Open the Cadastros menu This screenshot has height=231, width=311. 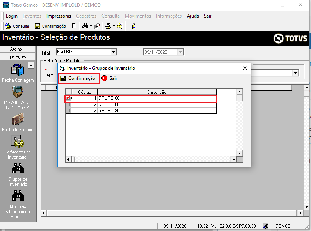(x=86, y=16)
